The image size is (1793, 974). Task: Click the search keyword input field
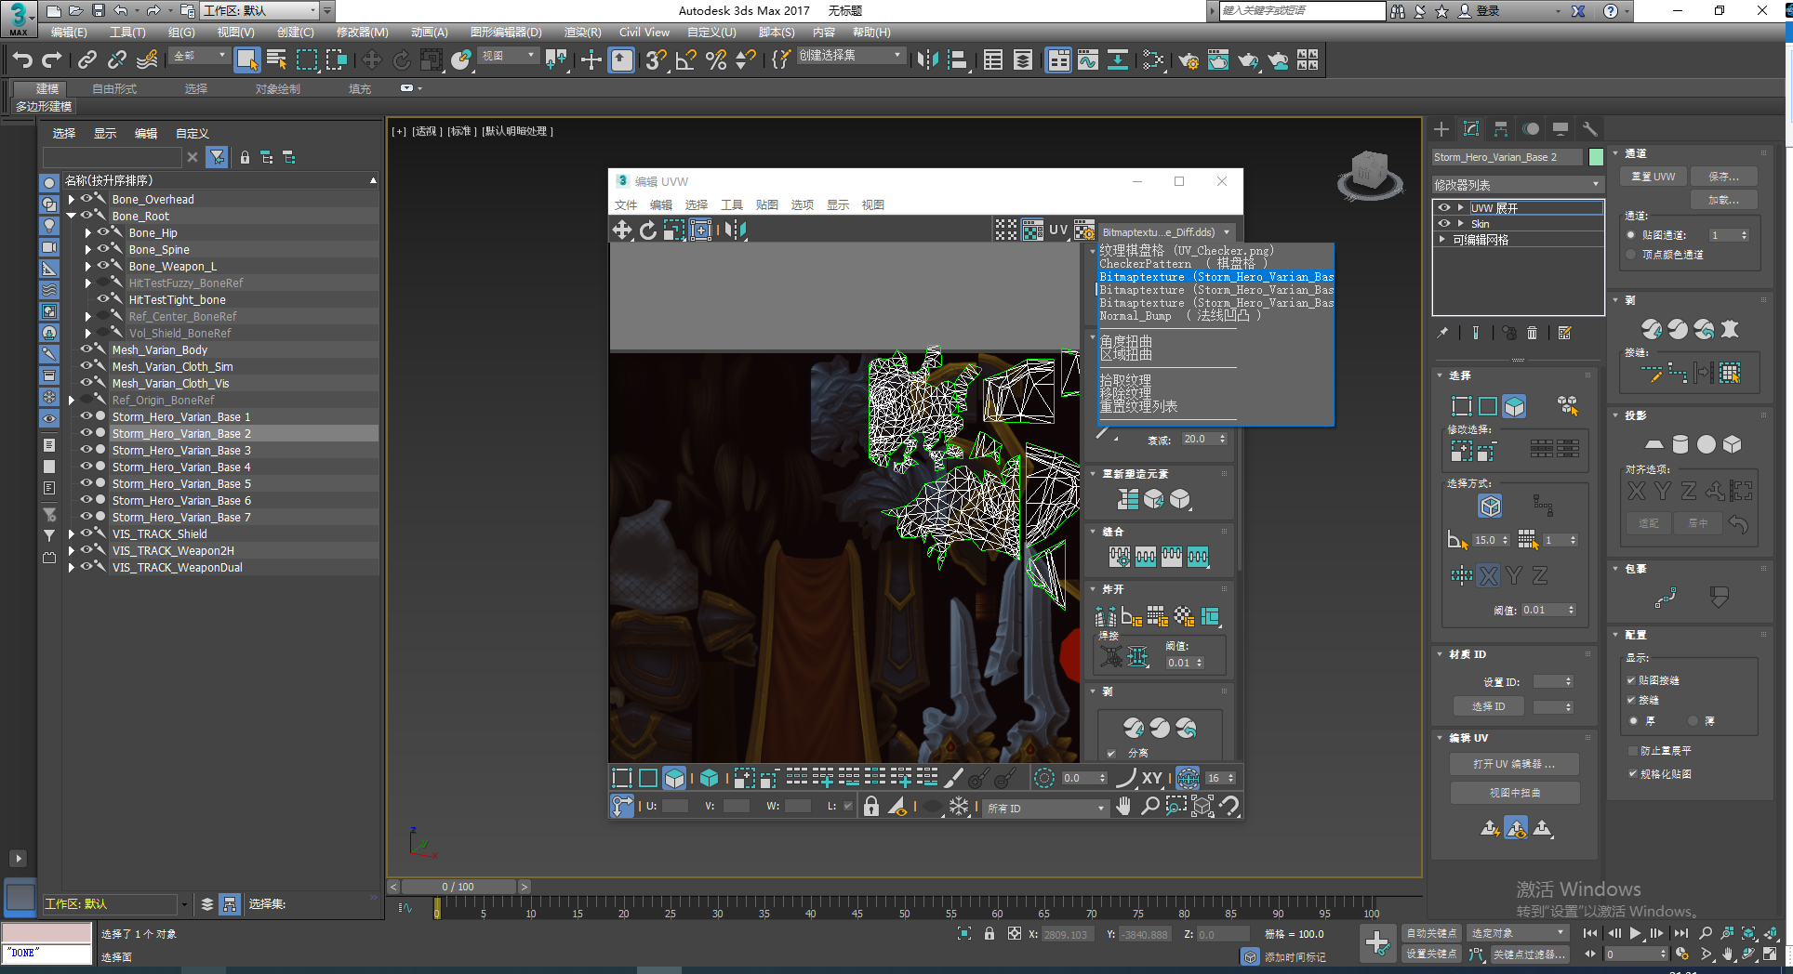[1302, 10]
